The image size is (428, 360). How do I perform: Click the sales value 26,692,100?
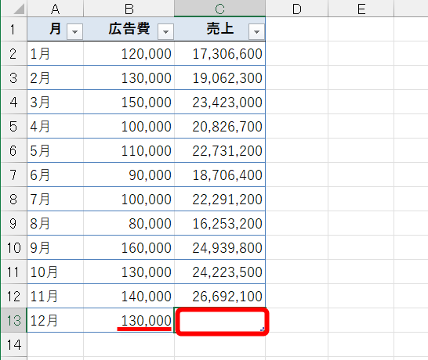tap(220, 296)
